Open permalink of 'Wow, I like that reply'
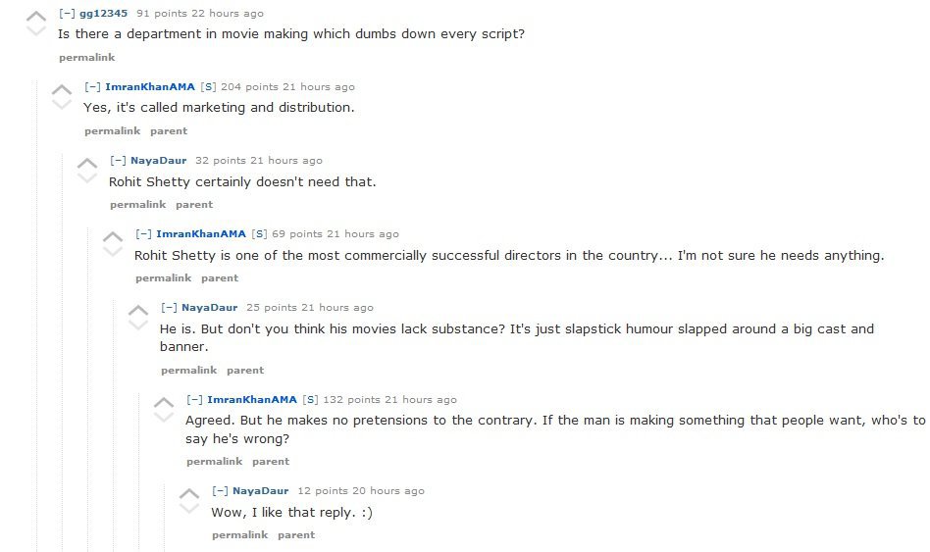Viewport: 930px width, 552px height. point(239,534)
